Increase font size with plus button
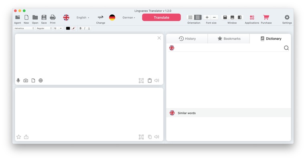This screenshot has height=160, width=306. click(x=207, y=17)
